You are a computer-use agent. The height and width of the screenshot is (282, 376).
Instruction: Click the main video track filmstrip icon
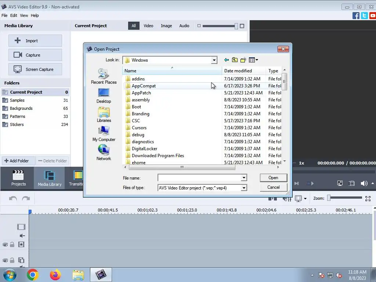21,227
